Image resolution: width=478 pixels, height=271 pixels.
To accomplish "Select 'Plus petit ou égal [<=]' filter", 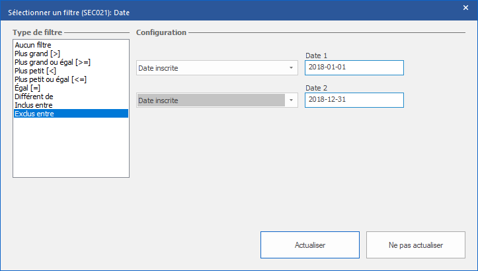I will pos(50,79).
